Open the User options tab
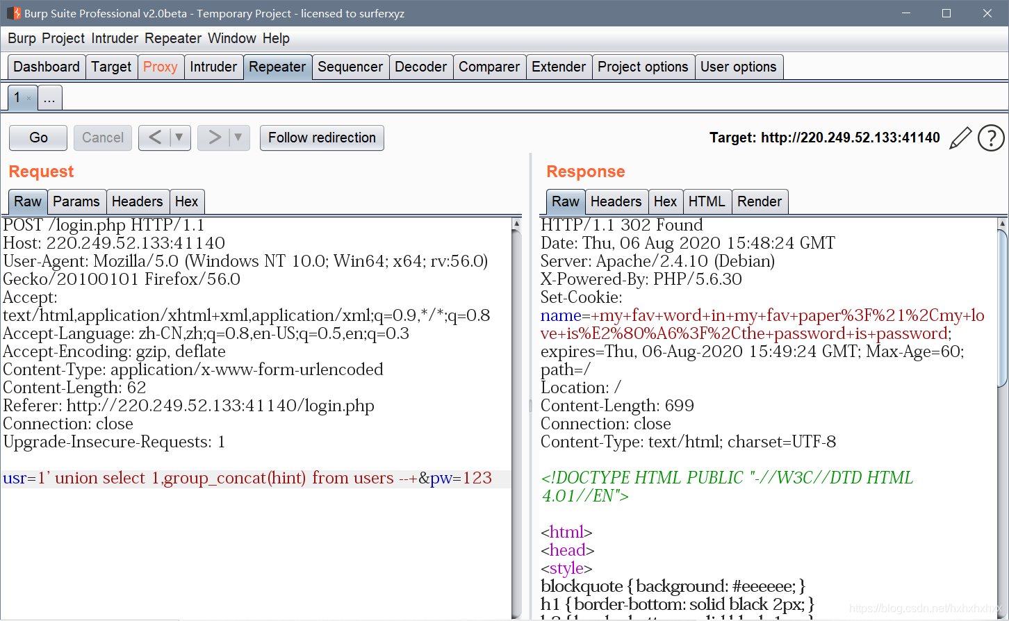Image resolution: width=1009 pixels, height=621 pixels. pos(739,67)
